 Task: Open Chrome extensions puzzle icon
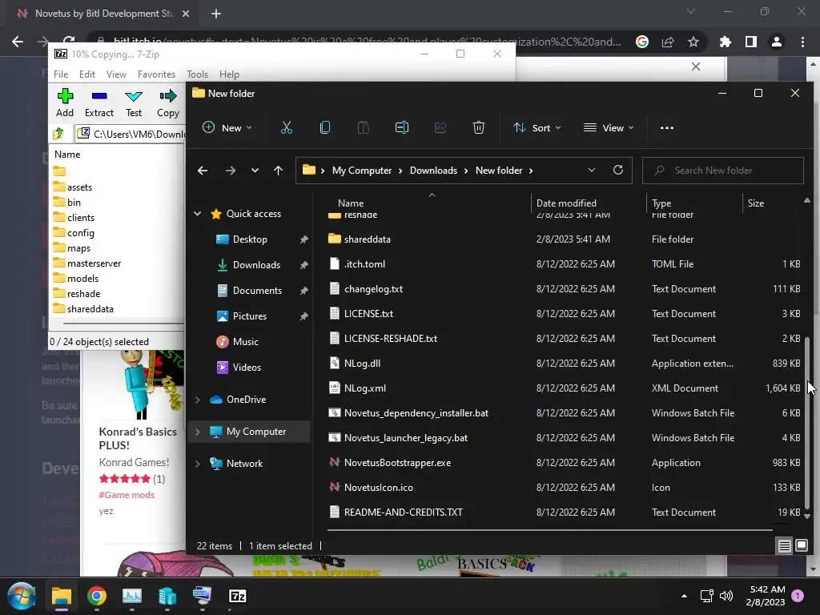725,42
